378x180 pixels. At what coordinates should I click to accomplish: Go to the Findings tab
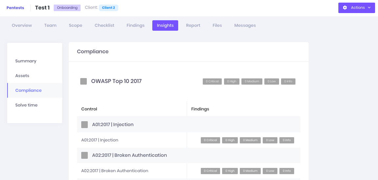point(136,25)
